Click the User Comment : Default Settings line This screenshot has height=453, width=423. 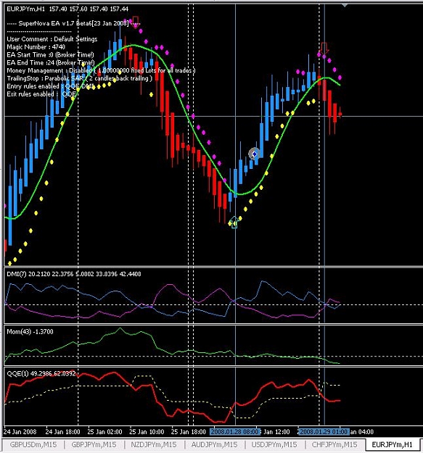tap(52, 39)
